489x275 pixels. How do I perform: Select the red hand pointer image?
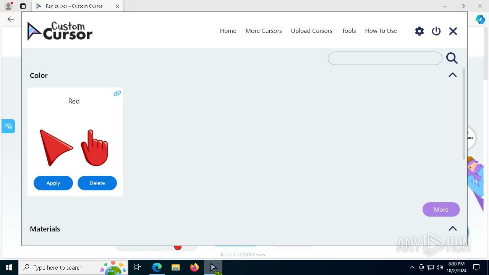point(94,148)
